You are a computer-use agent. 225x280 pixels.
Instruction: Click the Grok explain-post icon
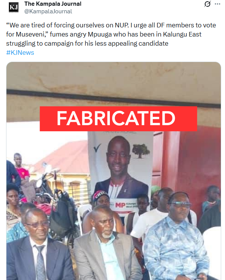(x=208, y=4)
